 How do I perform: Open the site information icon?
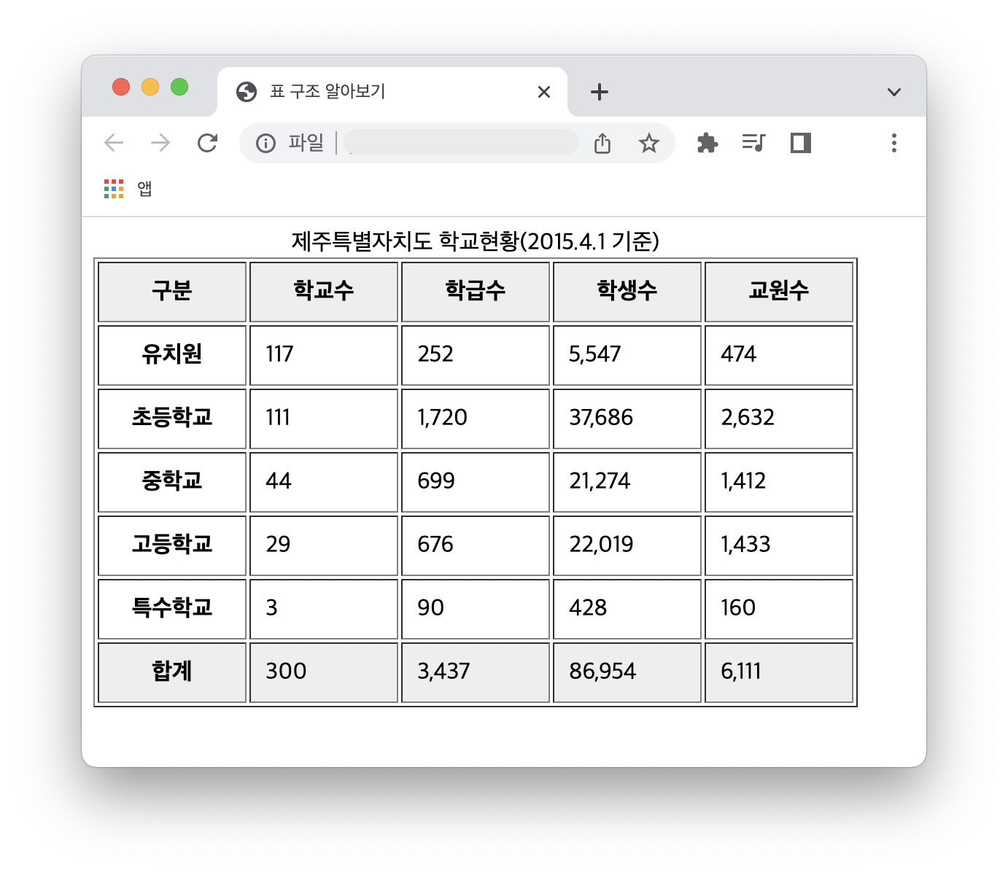click(266, 143)
